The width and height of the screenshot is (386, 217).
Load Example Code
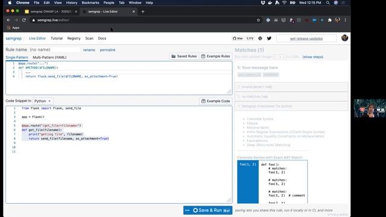[x=216, y=101]
